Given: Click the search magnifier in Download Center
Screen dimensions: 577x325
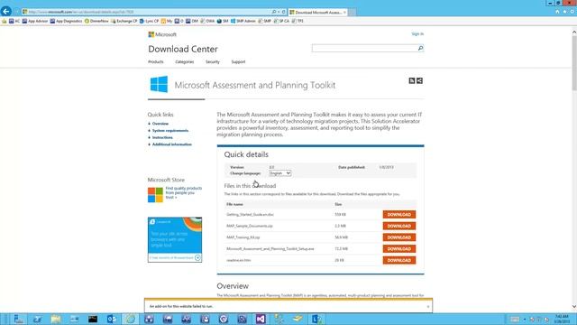Looking at the screenshot, I should pyautogui.click(x=420, y=48).
